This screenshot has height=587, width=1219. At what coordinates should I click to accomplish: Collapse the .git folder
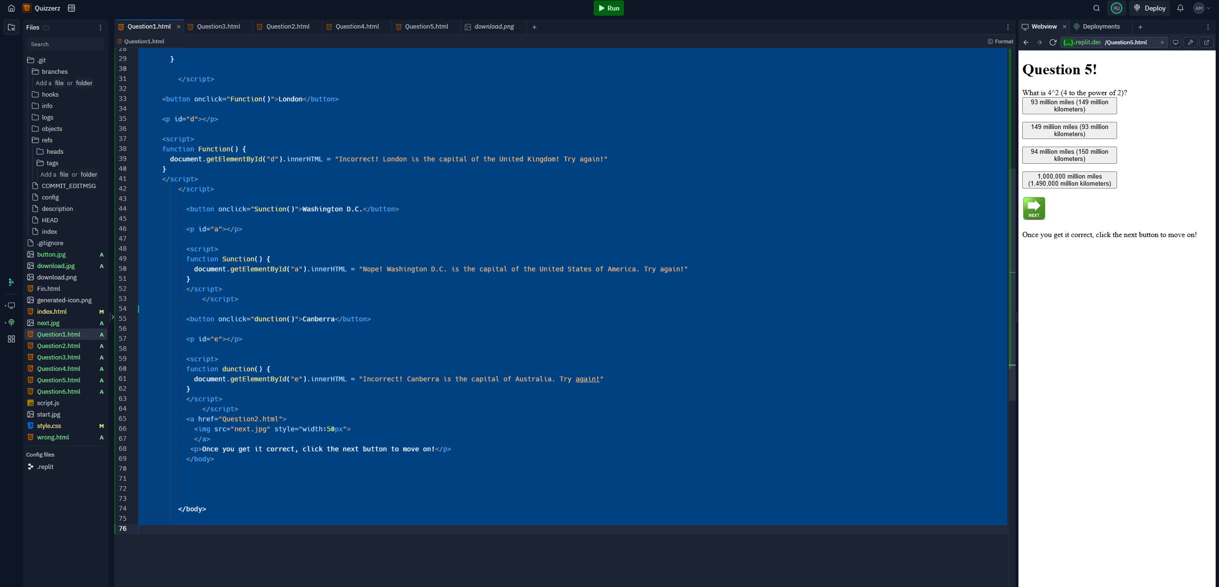tap(41, 60)
